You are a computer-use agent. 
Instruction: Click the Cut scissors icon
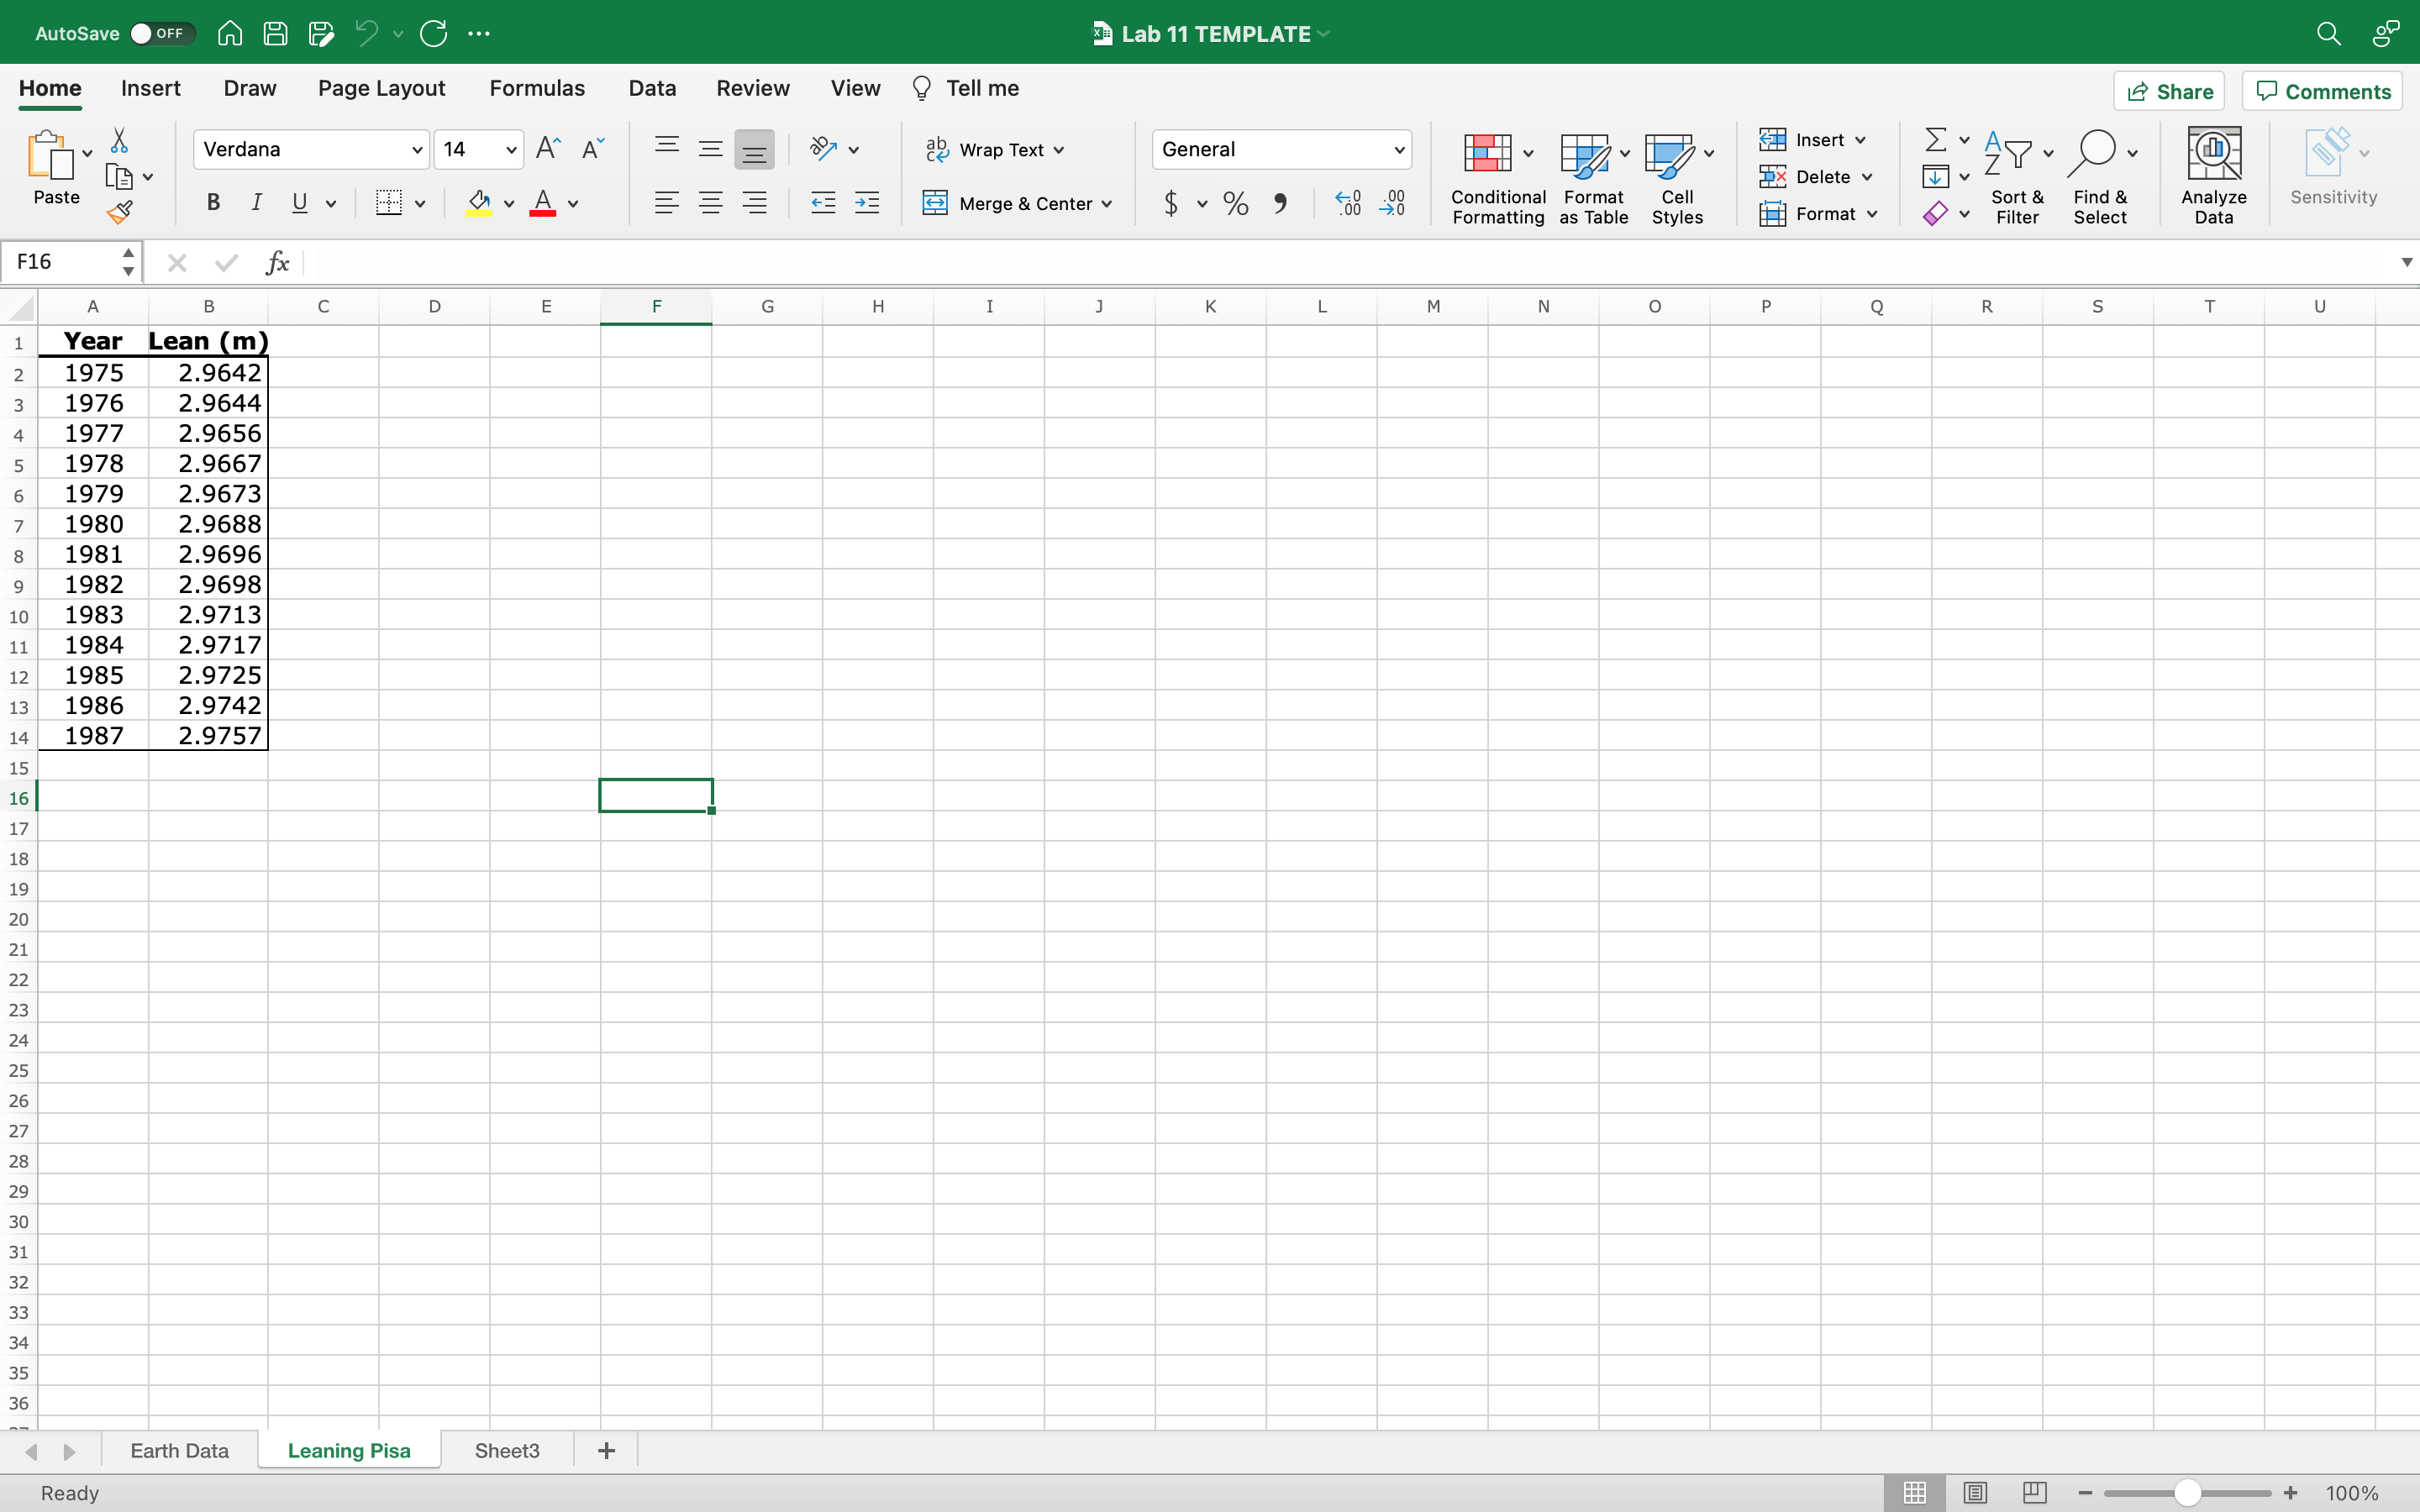[119, 140]
